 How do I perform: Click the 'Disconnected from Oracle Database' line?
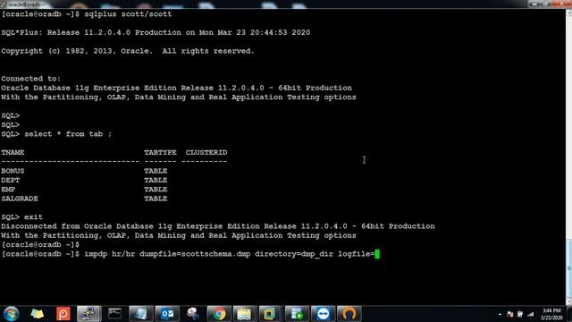tap(218, 226)
